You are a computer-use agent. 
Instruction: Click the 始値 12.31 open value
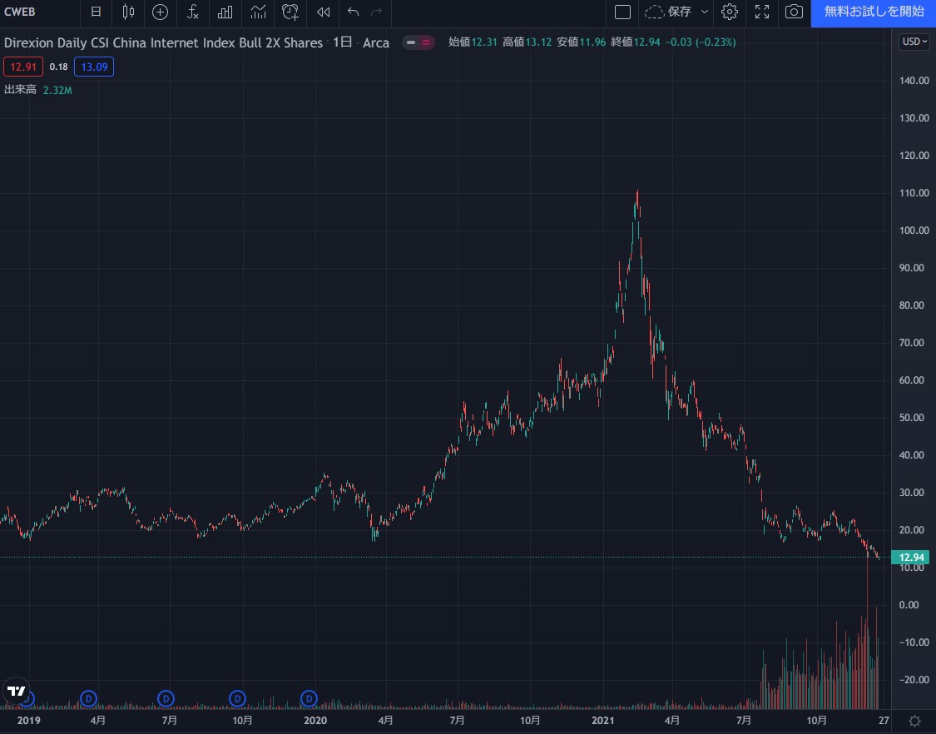(473, 42)
